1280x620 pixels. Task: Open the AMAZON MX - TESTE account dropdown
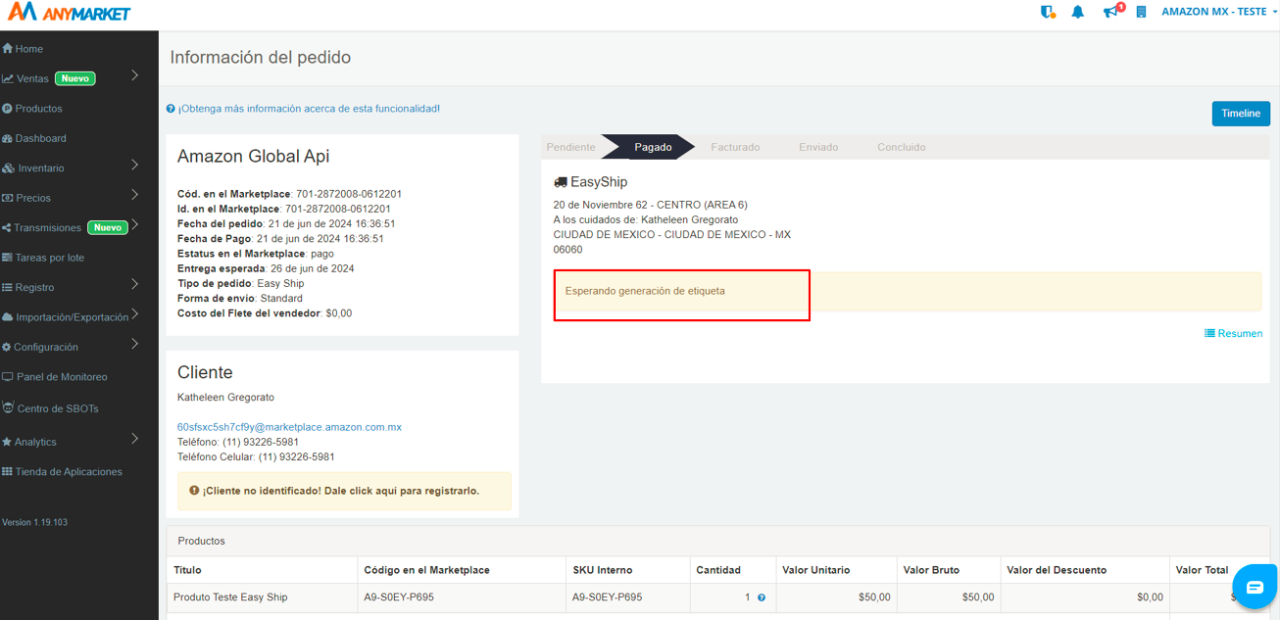click(1219, 12)
